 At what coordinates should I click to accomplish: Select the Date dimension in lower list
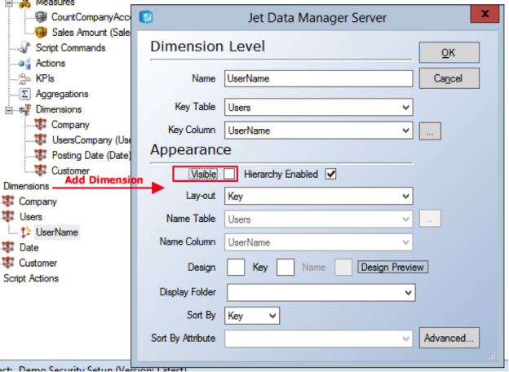point(29,247)
